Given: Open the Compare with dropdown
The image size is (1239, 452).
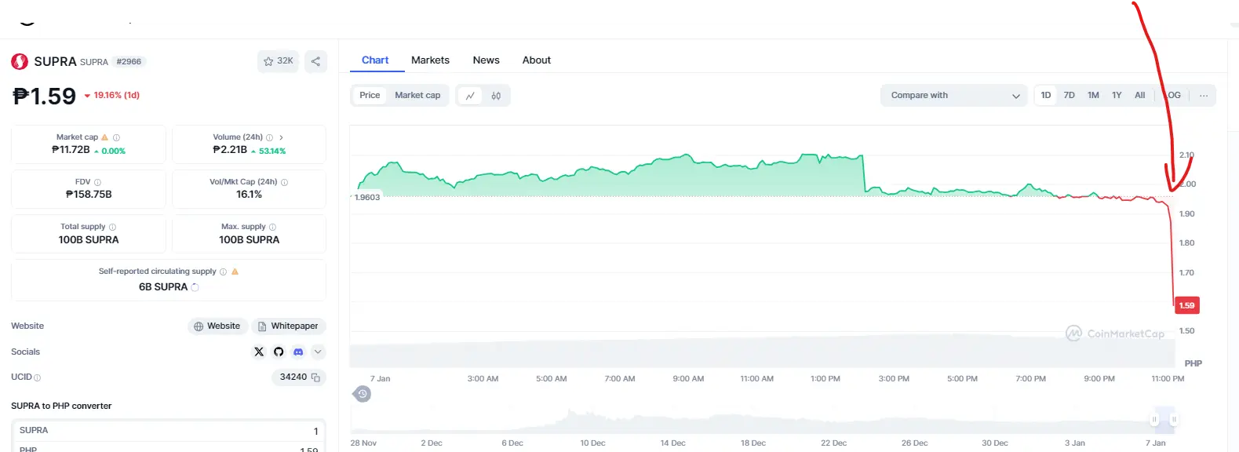Looking at the screenshot, I should click(x=954, y=96).
